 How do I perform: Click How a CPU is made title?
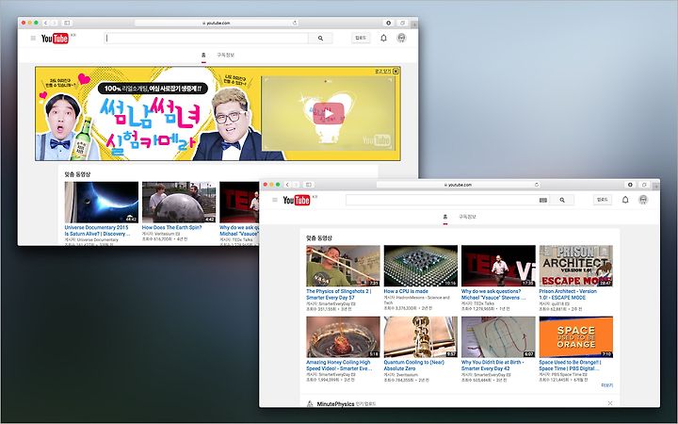[406, 291]
